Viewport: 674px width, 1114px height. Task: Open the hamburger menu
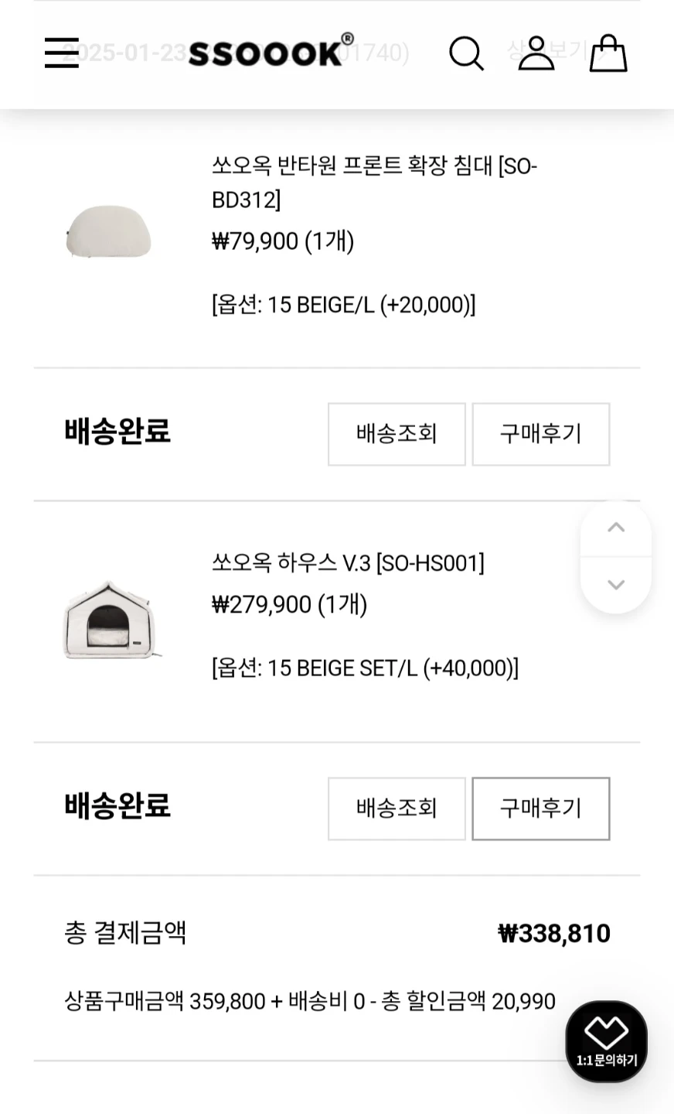point(62,53)
